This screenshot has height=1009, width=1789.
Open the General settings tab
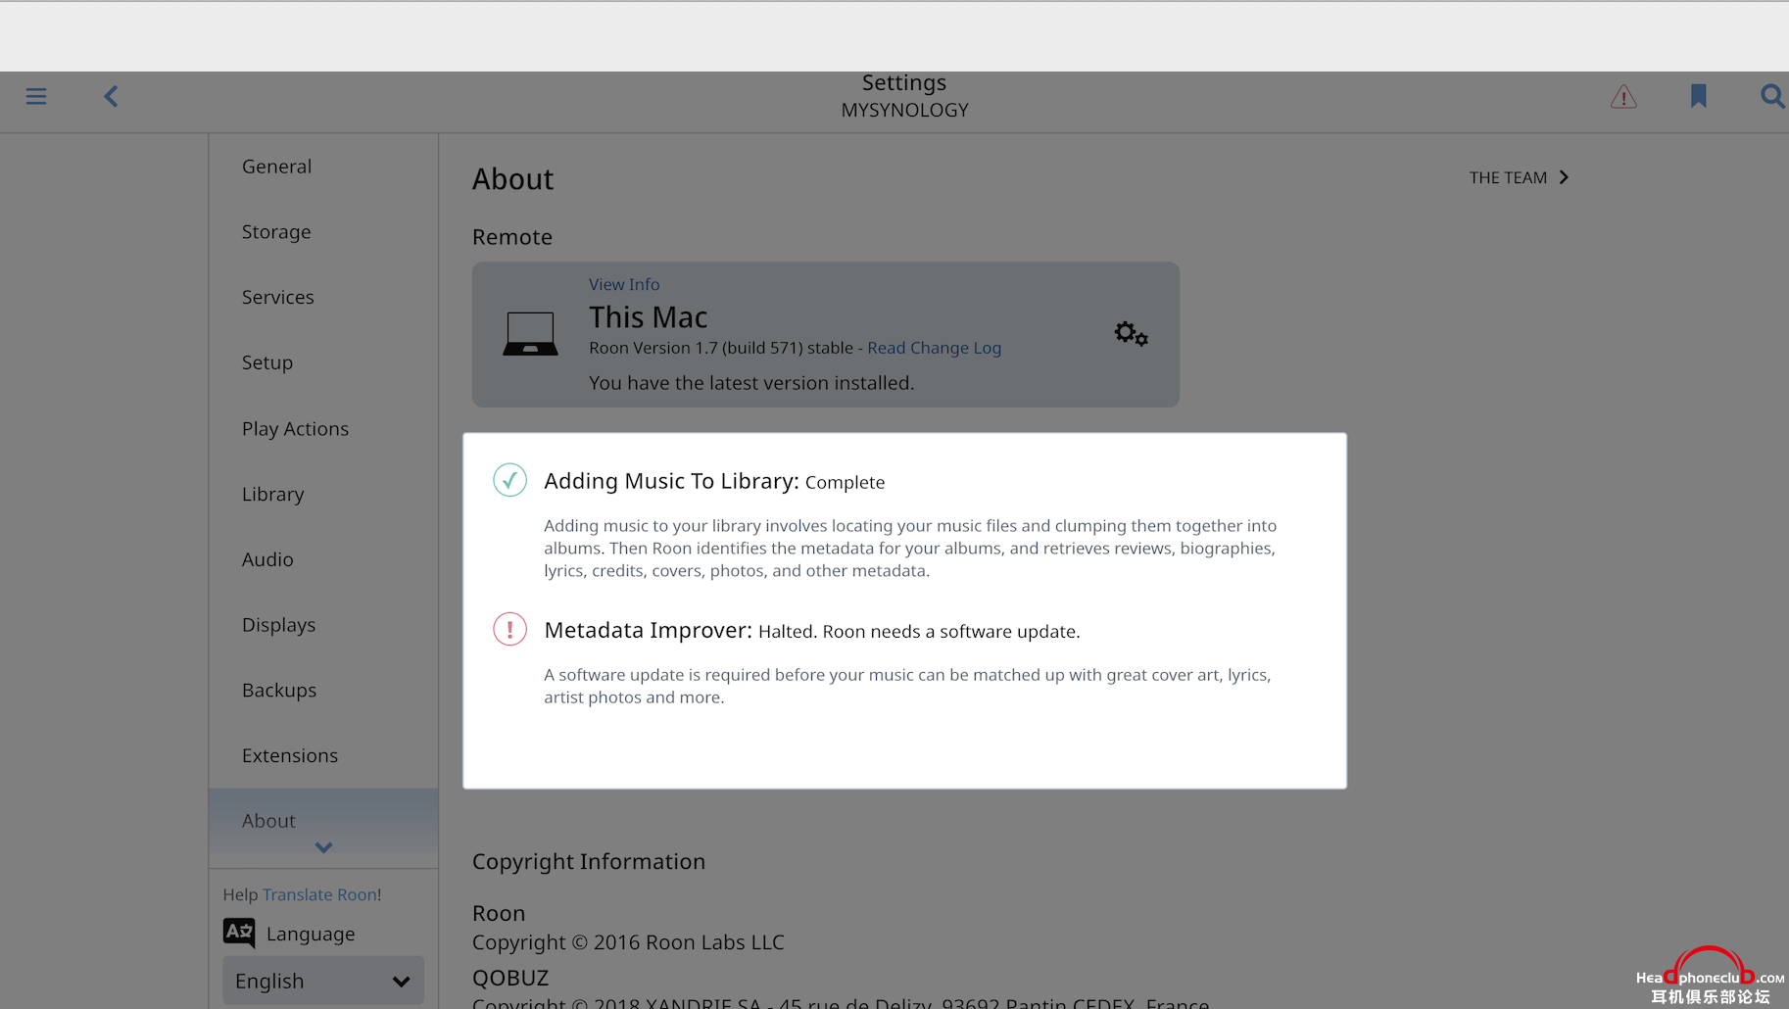coord(323,167)
